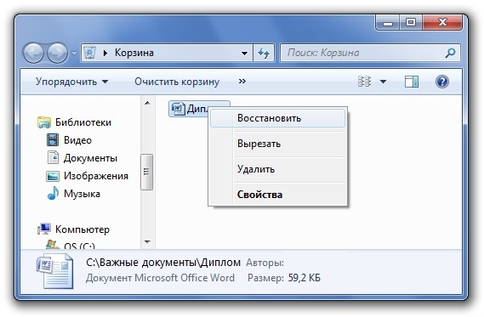The image size is (484, 317).
Task: Maximize the Корзина window
Action: (x=411, y=22)
